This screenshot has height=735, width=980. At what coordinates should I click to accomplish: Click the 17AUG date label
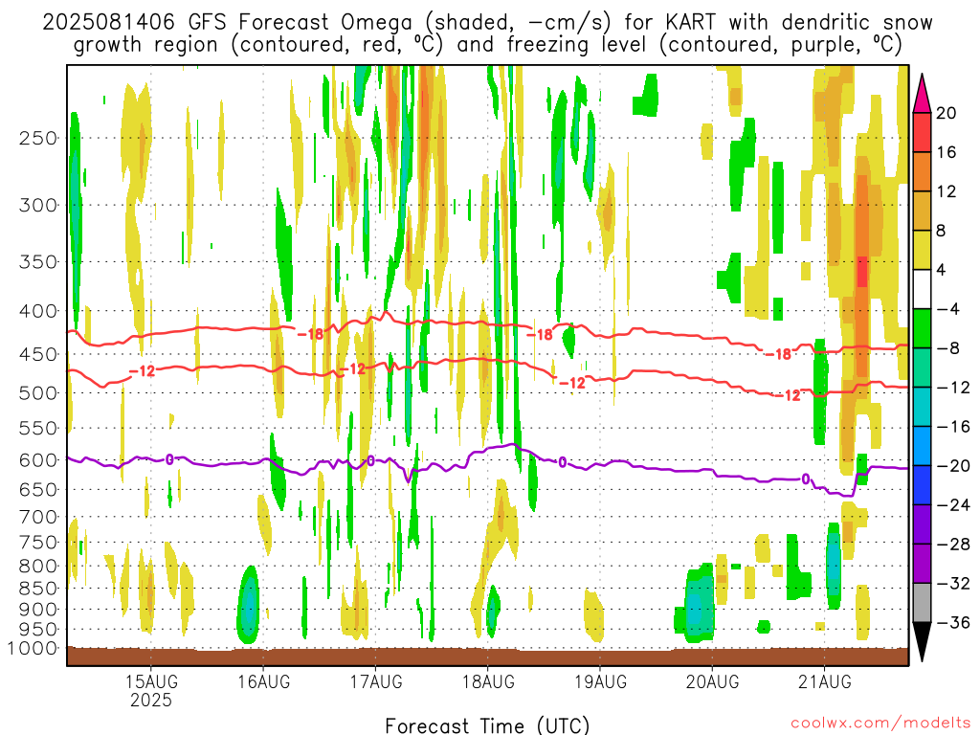(x=375, y=681)
